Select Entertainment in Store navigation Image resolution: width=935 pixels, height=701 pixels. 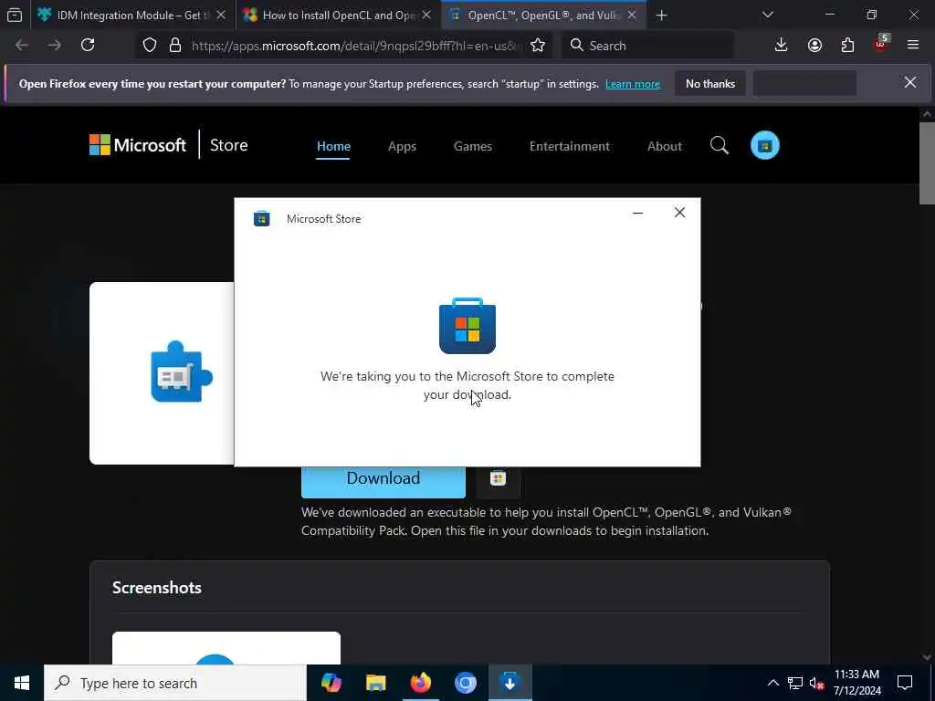[x=570, y=146]
